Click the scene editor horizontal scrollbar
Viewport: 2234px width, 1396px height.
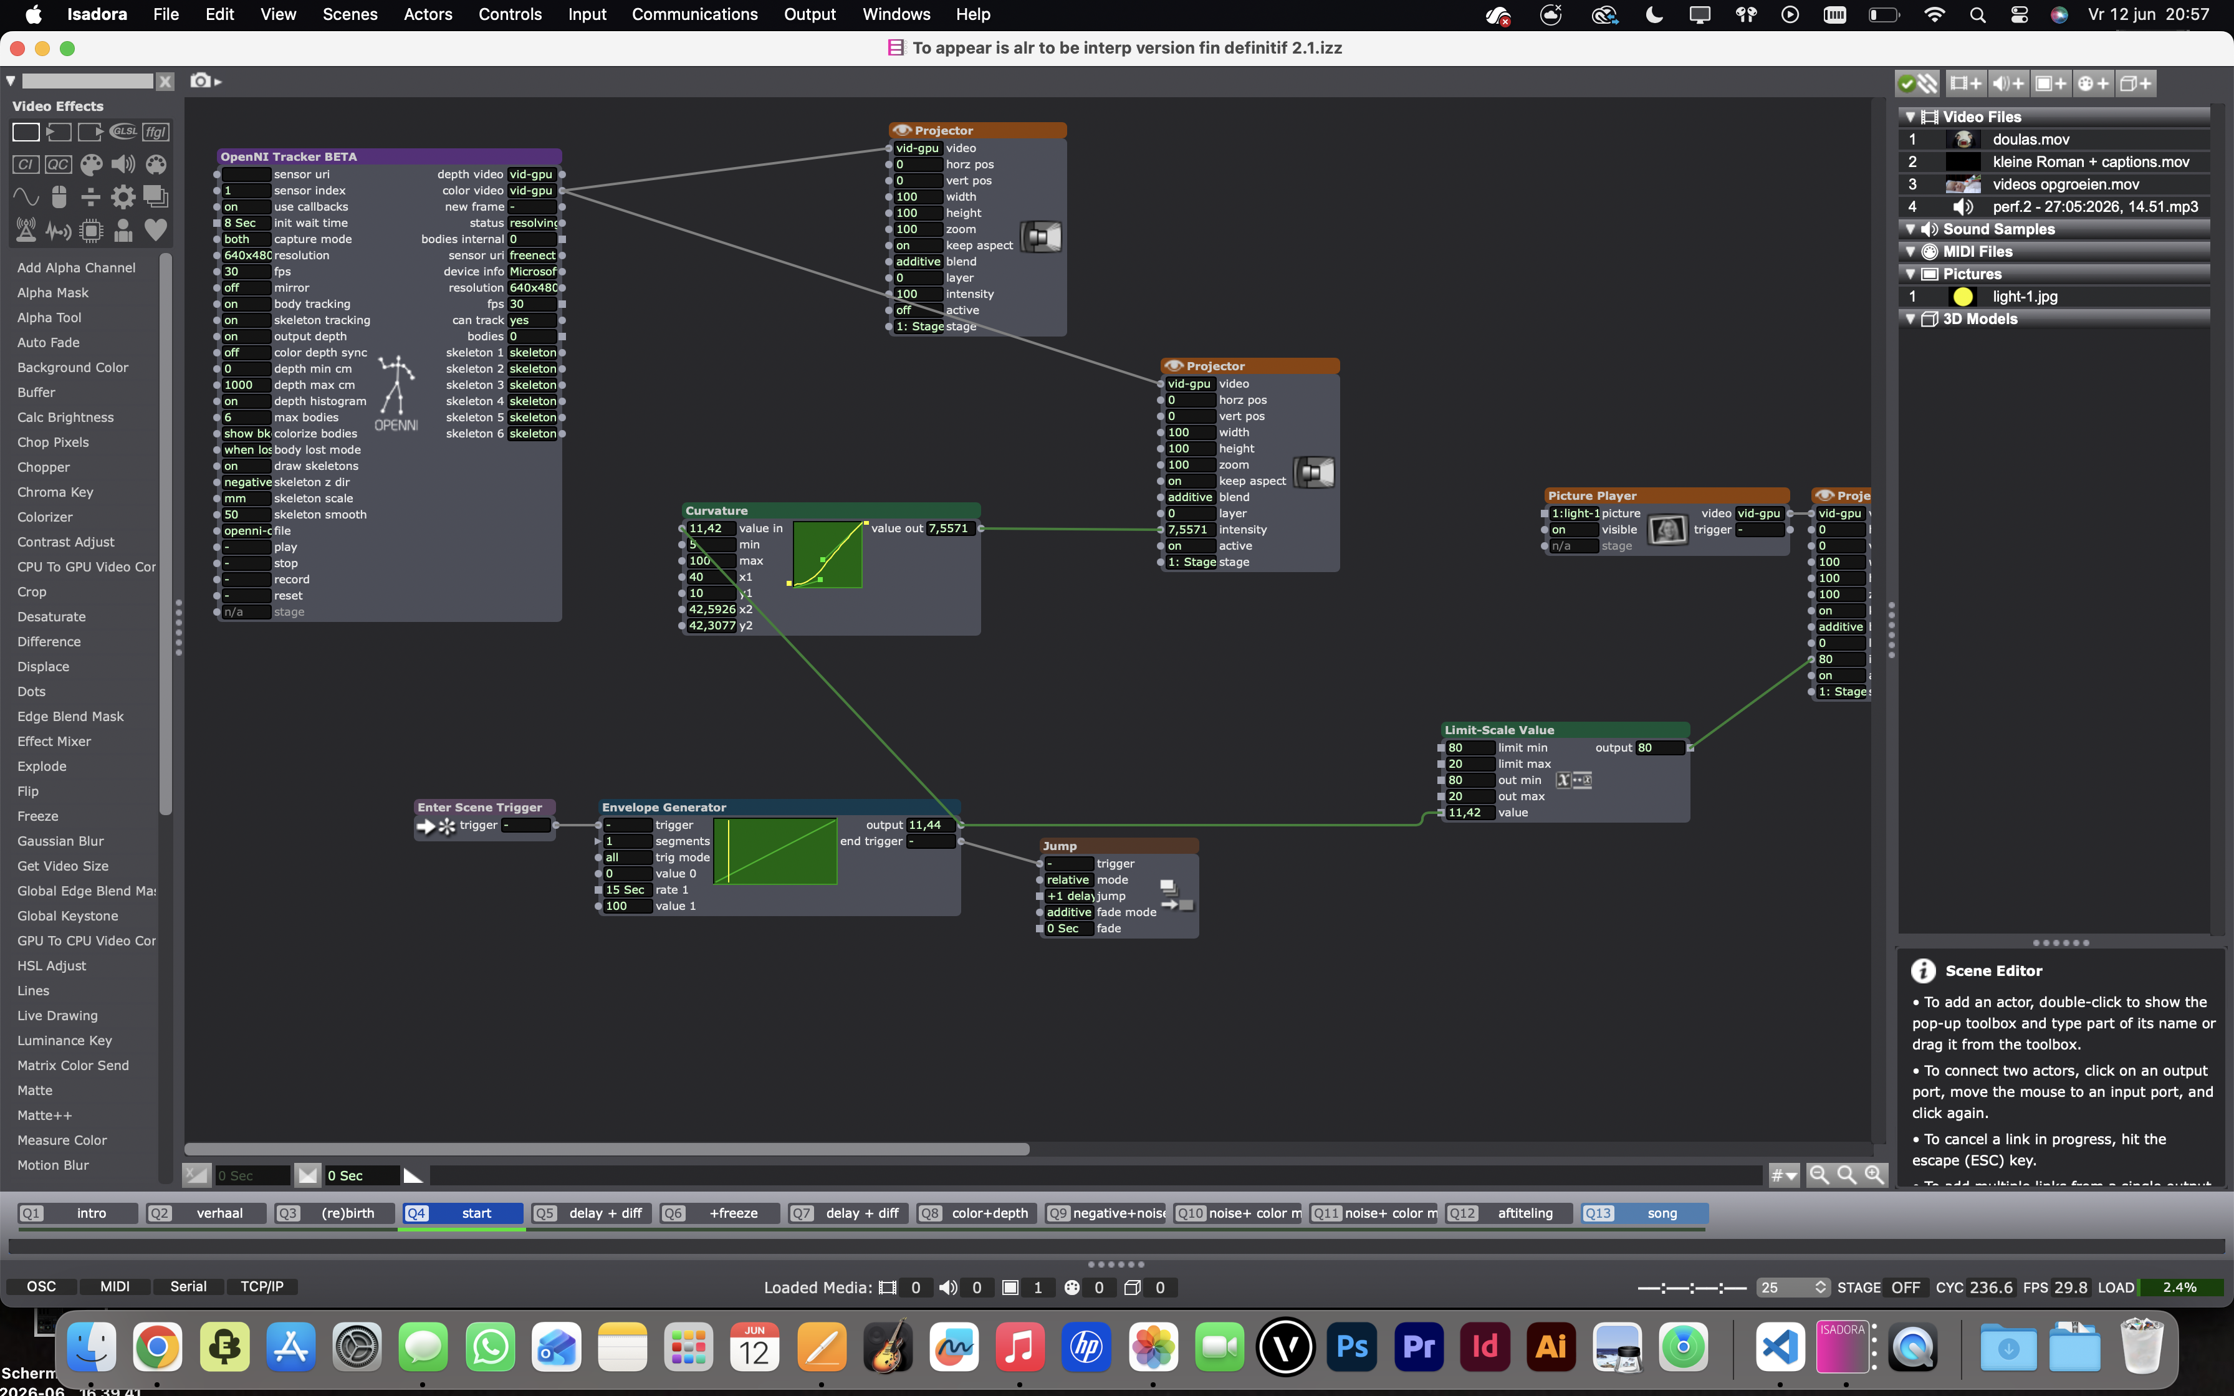606,1149
